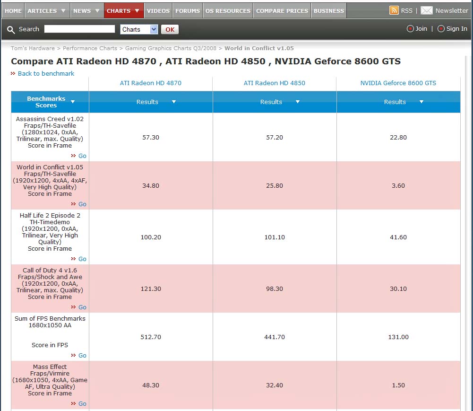
Task: Sort the Radeon HD 4850 Results column
Action: click(x=297, y=102)
